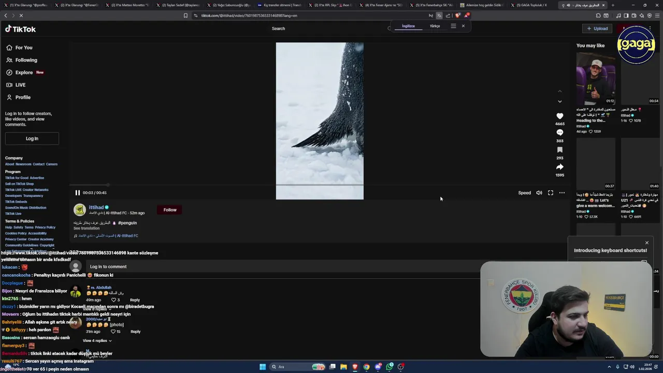
Task: Close the translate popup
Action: 463,26
